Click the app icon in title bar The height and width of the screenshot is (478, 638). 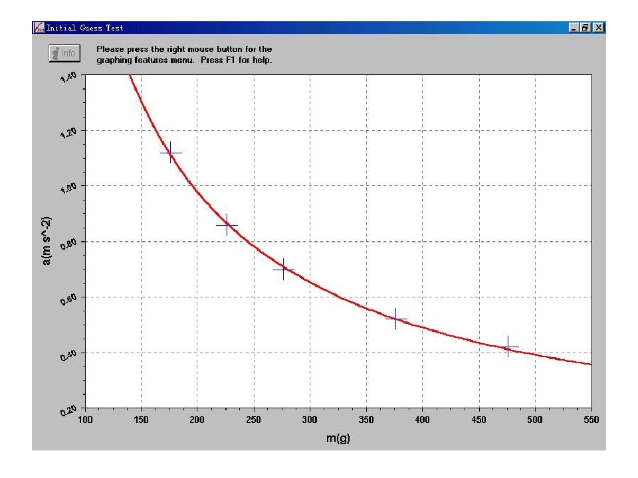pyautogui.click(x=39, y=28)
